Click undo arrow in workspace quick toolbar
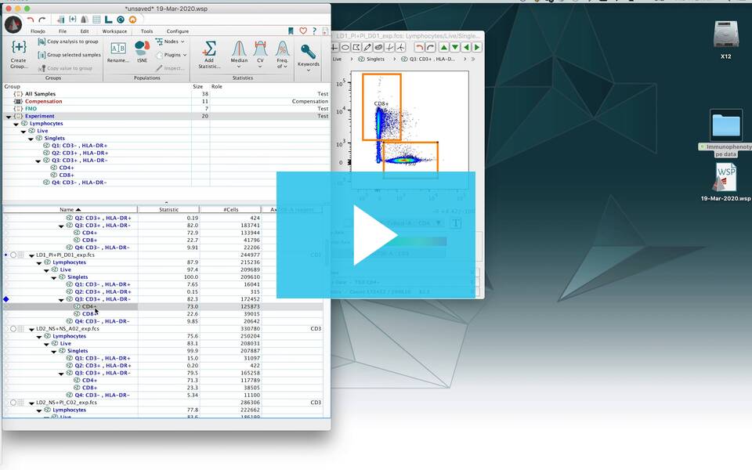 pos(31,20)
